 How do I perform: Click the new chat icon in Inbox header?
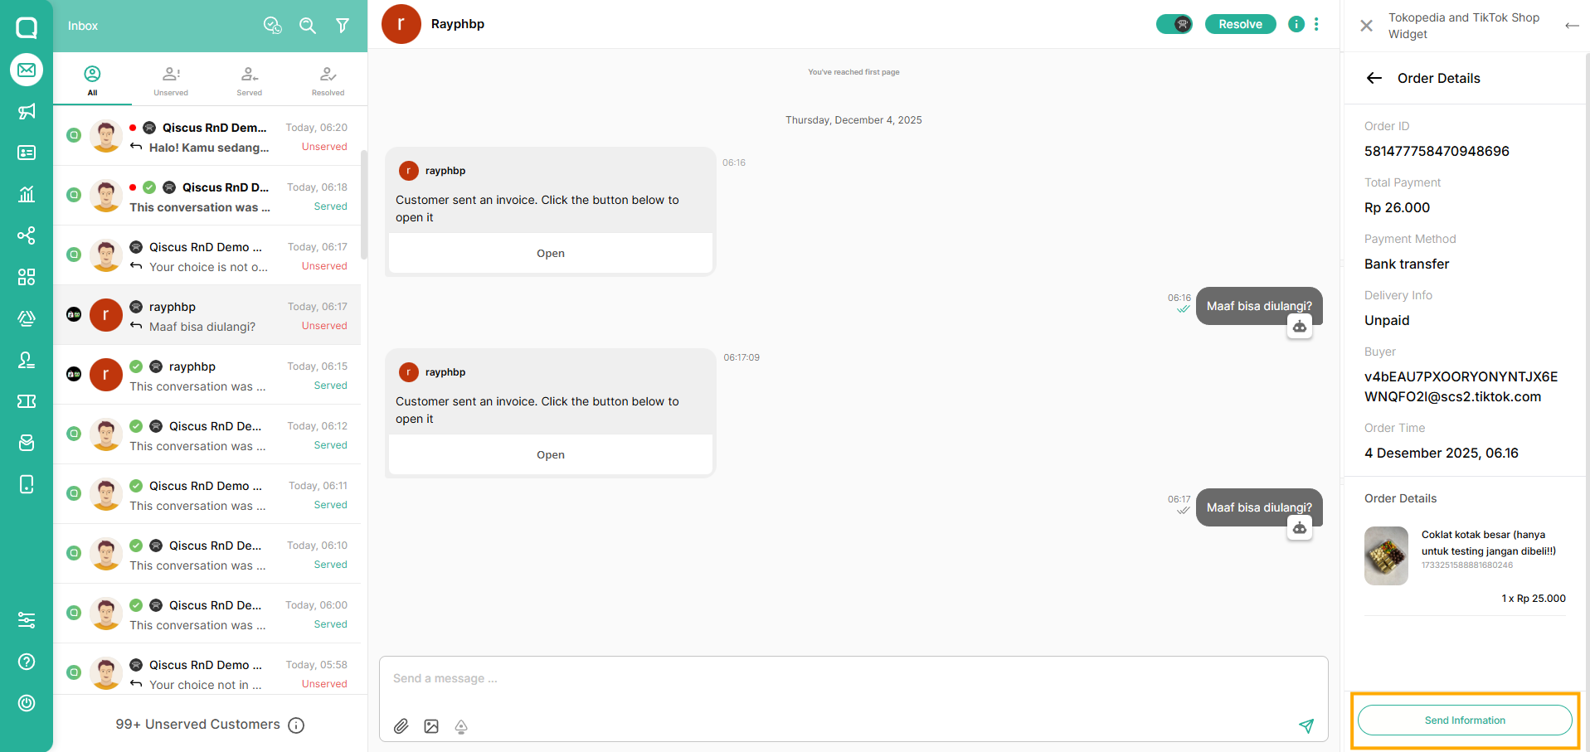pyautogui.click(x=273, y=26)
